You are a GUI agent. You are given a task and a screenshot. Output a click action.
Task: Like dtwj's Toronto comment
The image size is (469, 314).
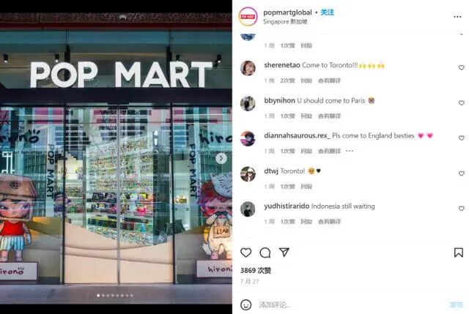coord(462,173)
